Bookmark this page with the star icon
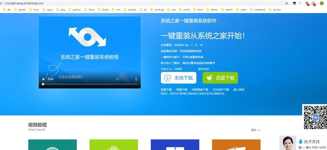 287,3
